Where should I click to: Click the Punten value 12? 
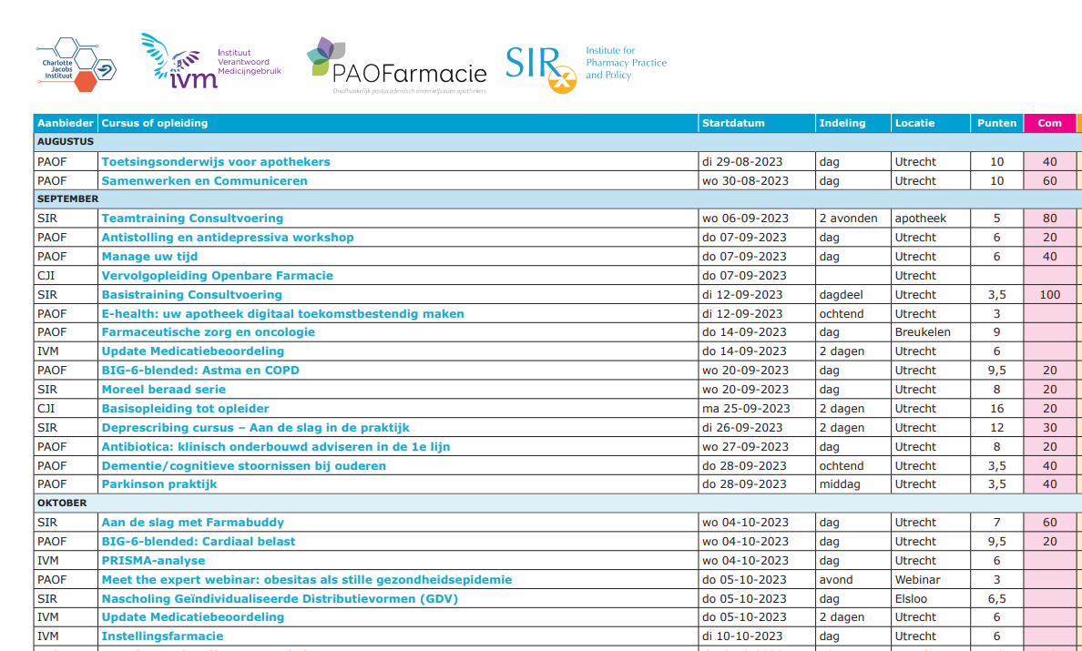[x=996, y=428]
